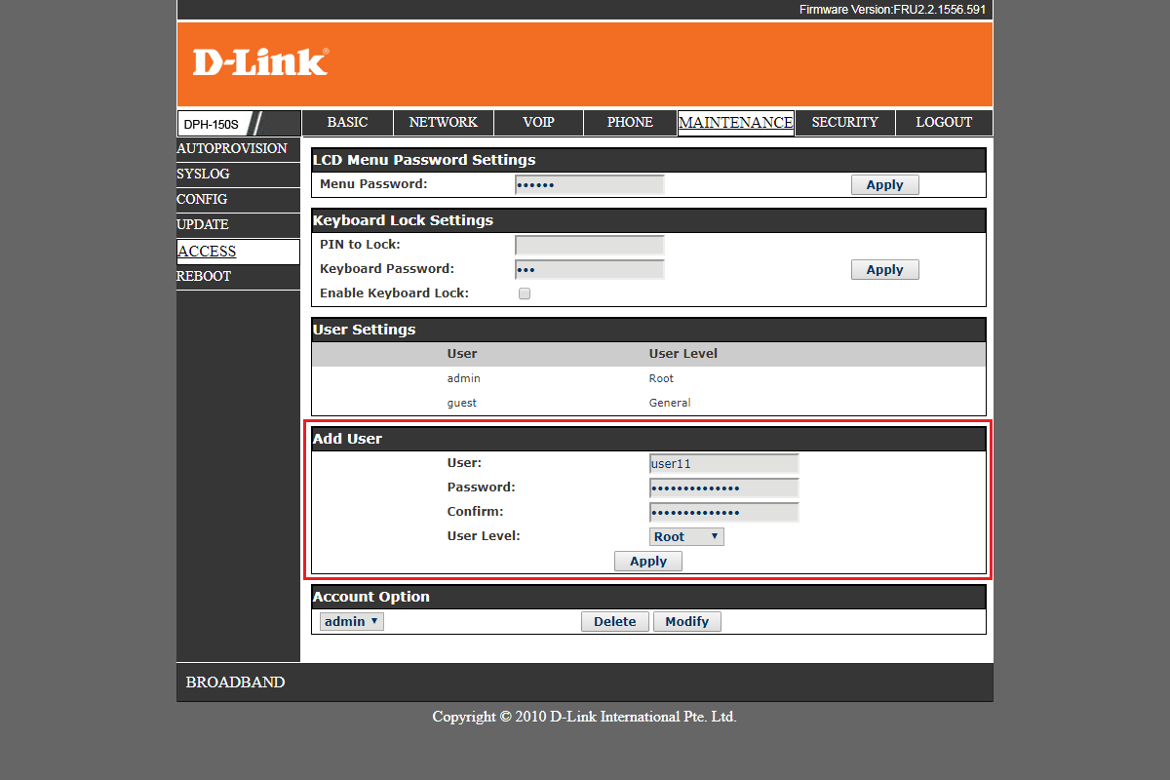Switch to the NETWORK tab

443,123
